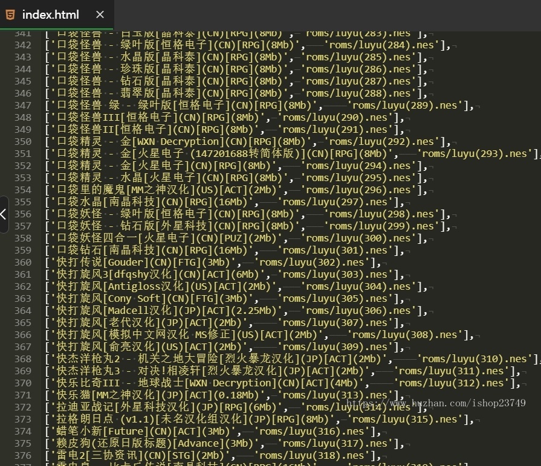This screenshot has width=541, height=466.
Task: Click text 'roms/luyu(285).nes'
Action: pos(358,57)
